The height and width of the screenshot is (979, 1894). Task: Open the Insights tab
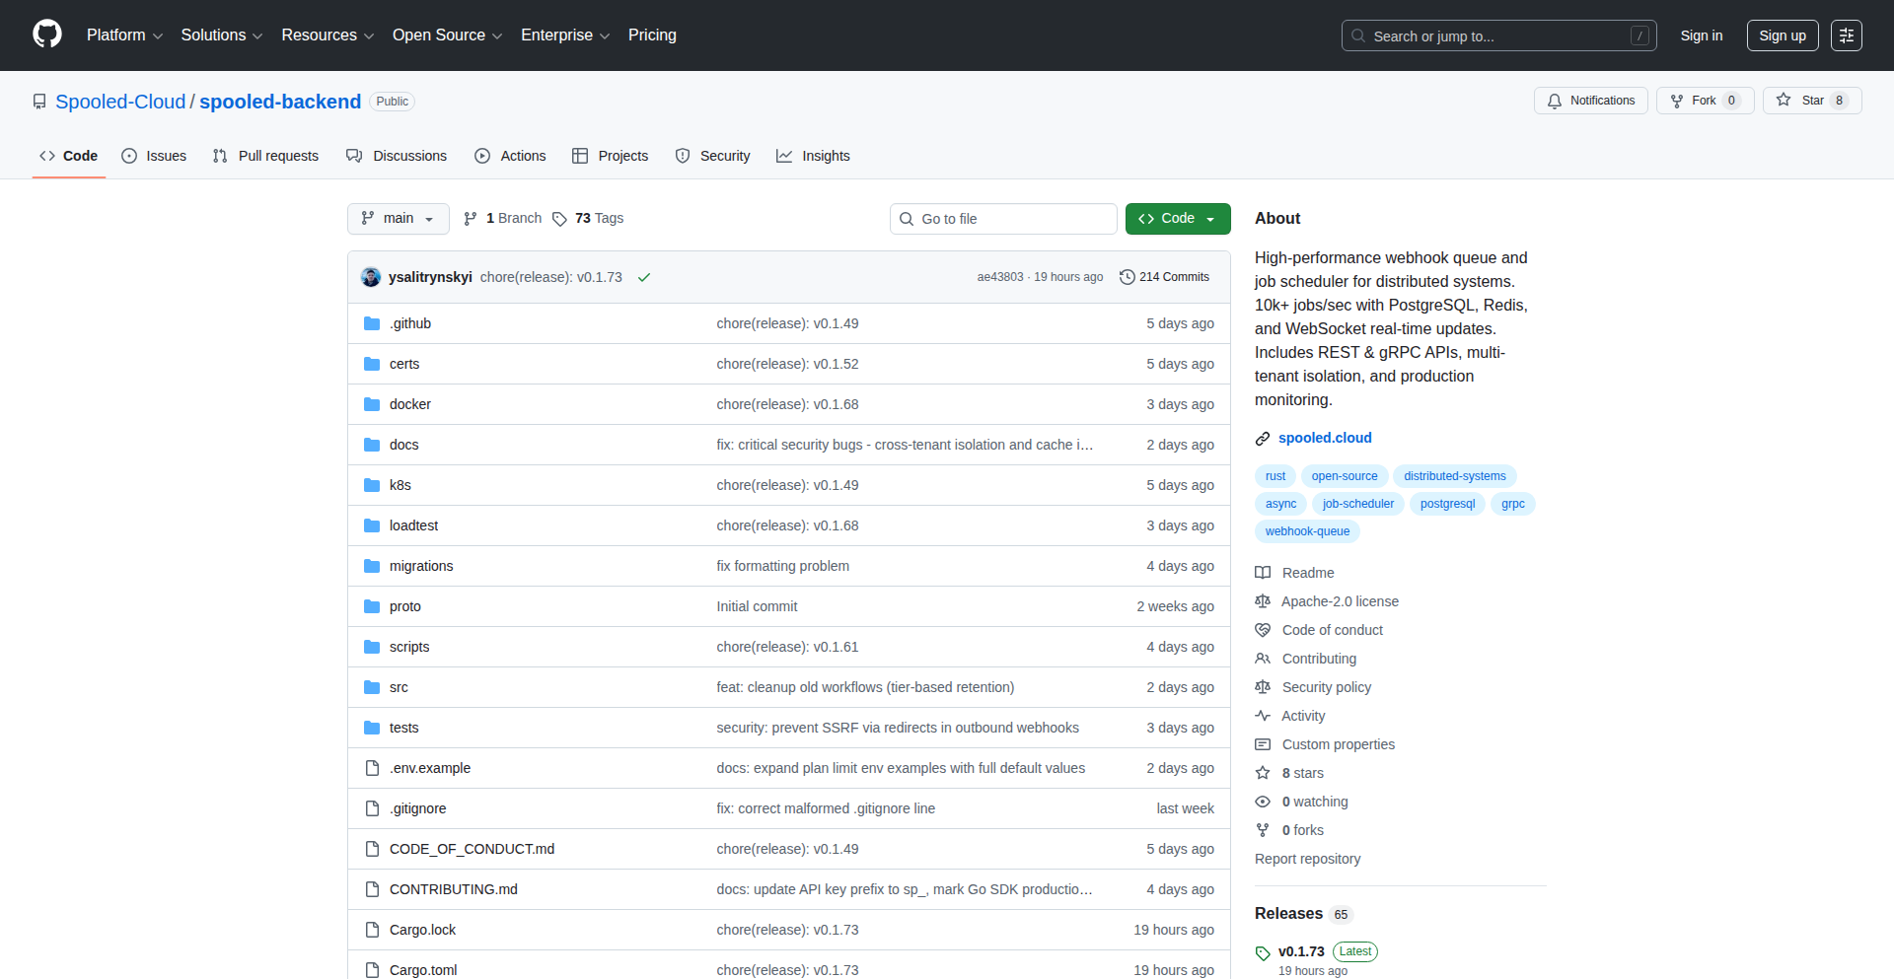click(x=813, y=155)
